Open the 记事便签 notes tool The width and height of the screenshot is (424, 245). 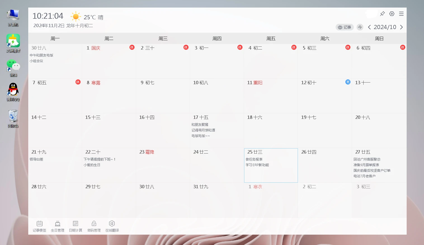(39, 226)
